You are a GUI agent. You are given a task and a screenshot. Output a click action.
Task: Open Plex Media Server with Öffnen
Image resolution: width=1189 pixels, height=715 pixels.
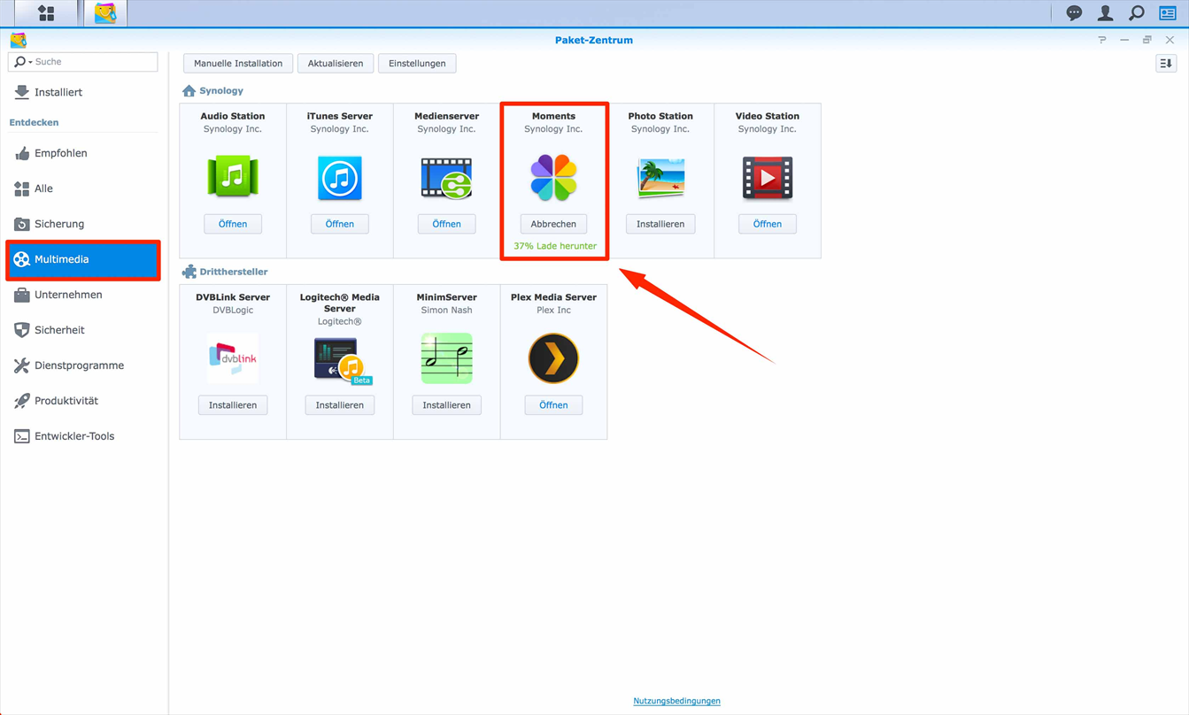click(553, 405)
